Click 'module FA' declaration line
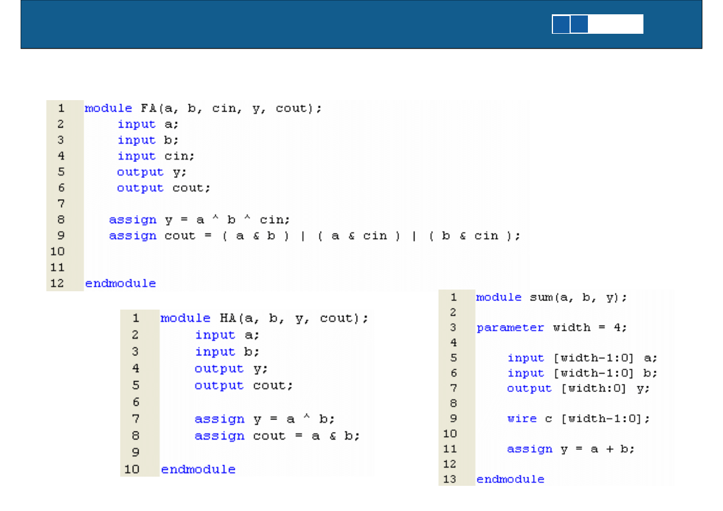Image resolution: width=723 pixels, height=511 pixels. (x=203, y=108)
